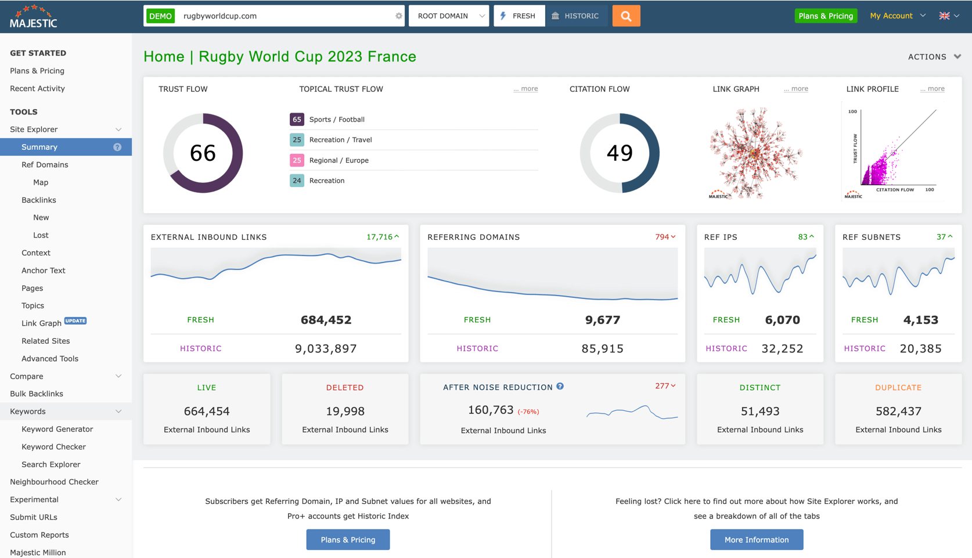
Task: Switch to the Historic index
Action: (575, 16)
